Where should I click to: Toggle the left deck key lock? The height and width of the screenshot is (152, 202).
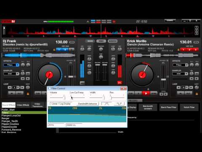coord(65,77)
